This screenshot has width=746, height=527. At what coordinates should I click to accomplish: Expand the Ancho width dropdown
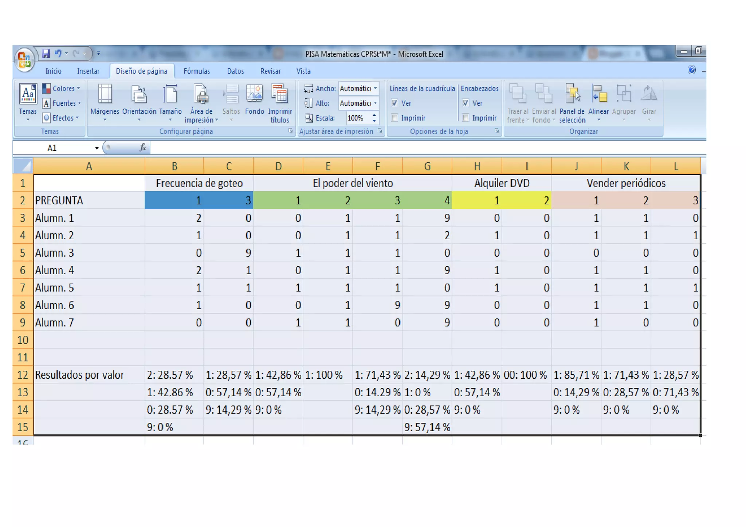(x=375, y=89)
